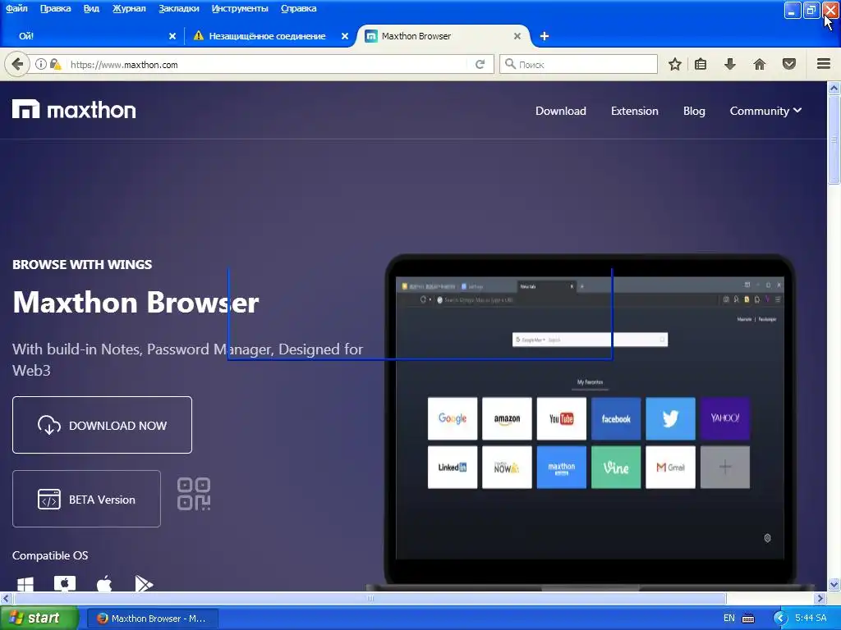
Task: Click horizontal scrollbar left arrow
Action: (x=6, y=598)
